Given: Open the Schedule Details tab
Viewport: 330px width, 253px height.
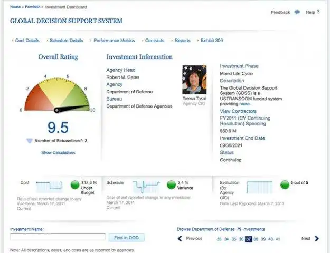Looking at the screenshot, I should pyautogui.click(x=67, y=41).
